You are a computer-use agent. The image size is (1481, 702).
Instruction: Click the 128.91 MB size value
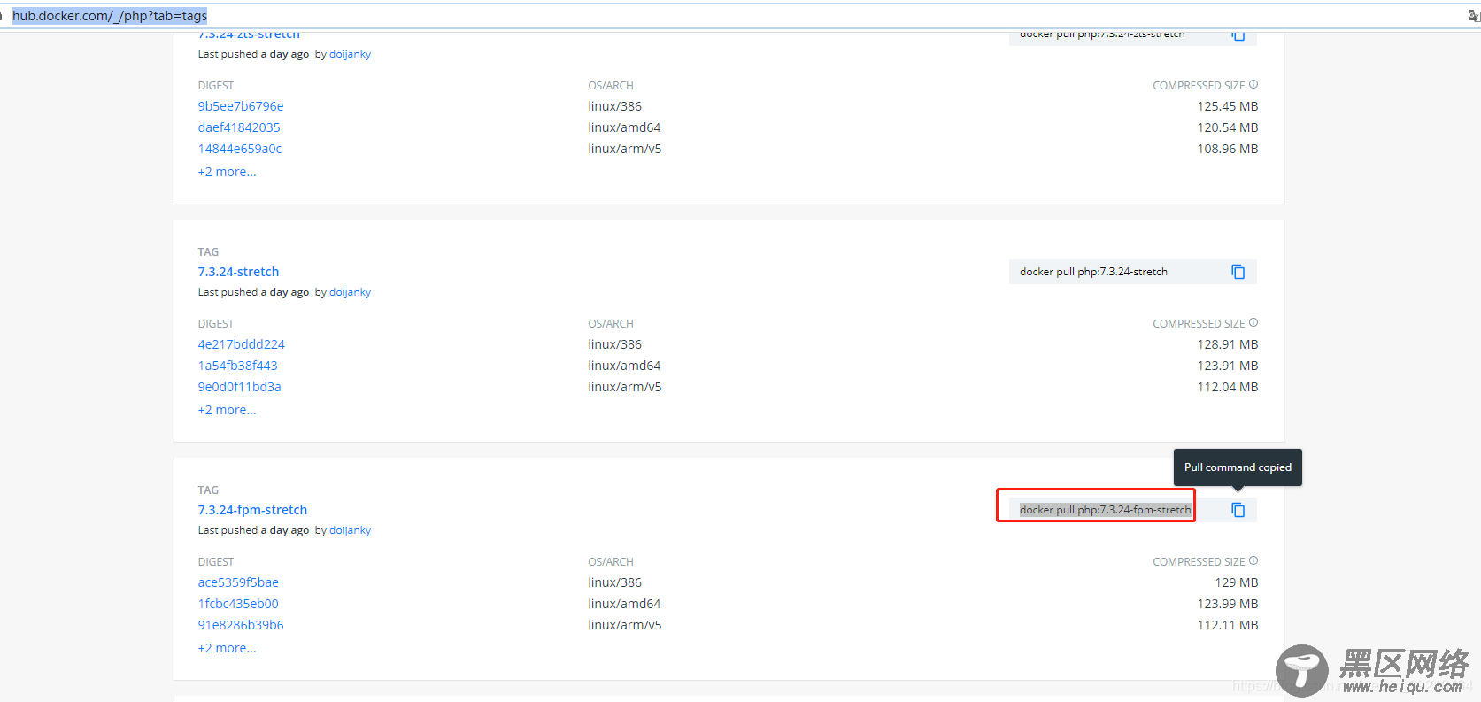click(x=1228, y=344)
